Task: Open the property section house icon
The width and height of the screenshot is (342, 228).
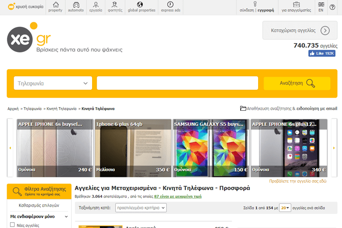Action: (56, 5)
